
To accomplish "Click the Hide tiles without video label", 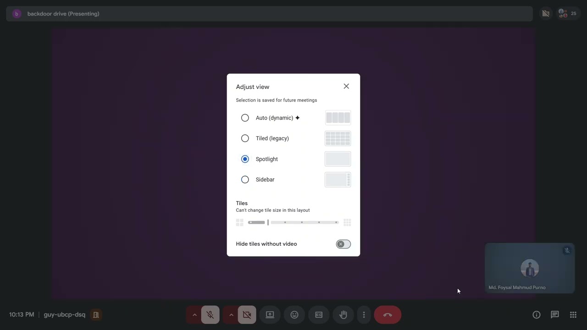I will click(x=266, y=244).
